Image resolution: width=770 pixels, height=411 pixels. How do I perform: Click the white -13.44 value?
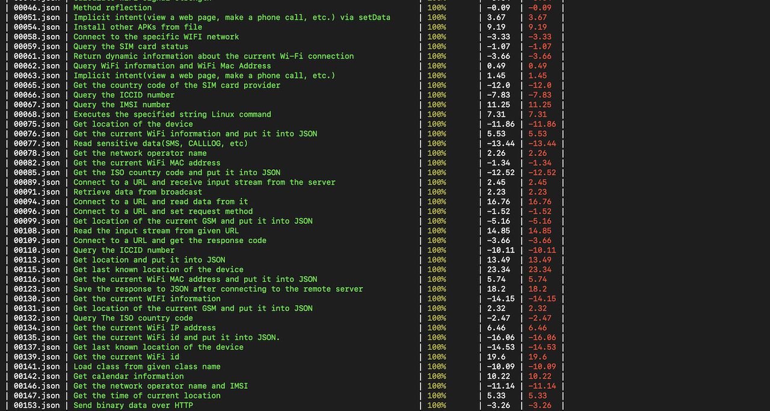point(500,143)
